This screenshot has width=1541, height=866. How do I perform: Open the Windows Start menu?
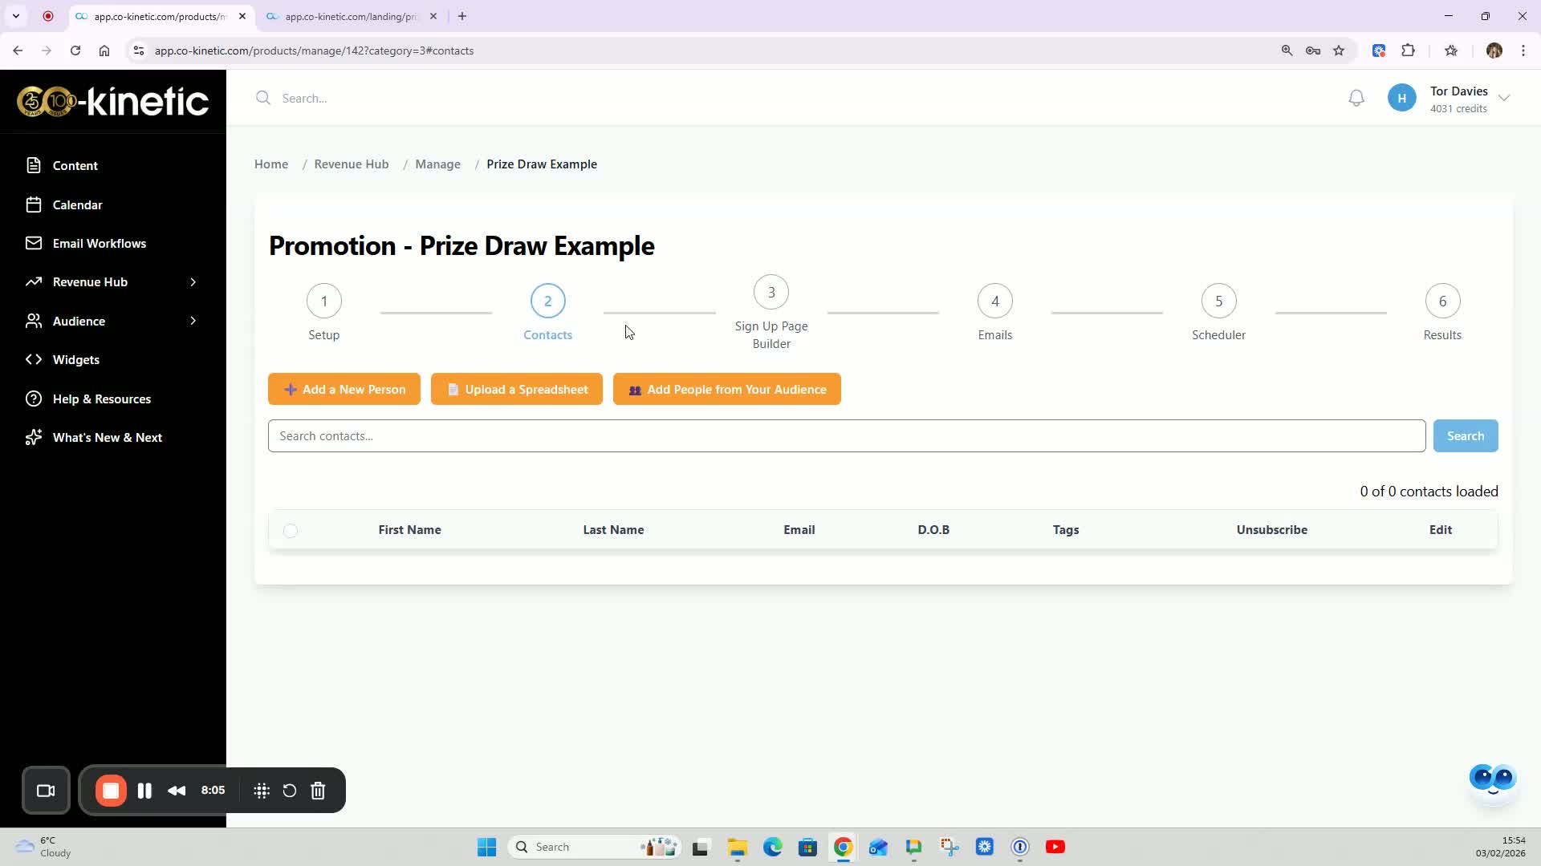pos(486,848)
